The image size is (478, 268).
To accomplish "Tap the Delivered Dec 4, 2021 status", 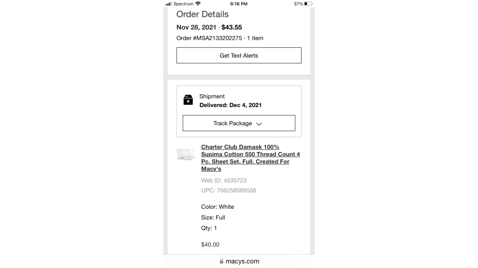I will point(230,105).
